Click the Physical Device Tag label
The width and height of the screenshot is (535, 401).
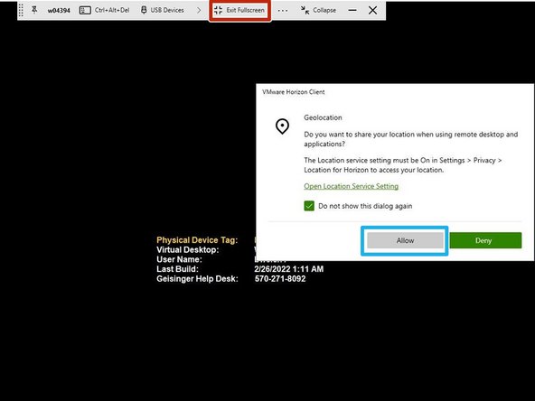click(197, 240)
